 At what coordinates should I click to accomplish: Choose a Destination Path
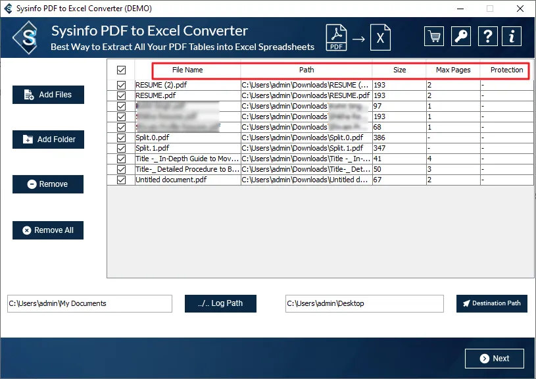491,303
